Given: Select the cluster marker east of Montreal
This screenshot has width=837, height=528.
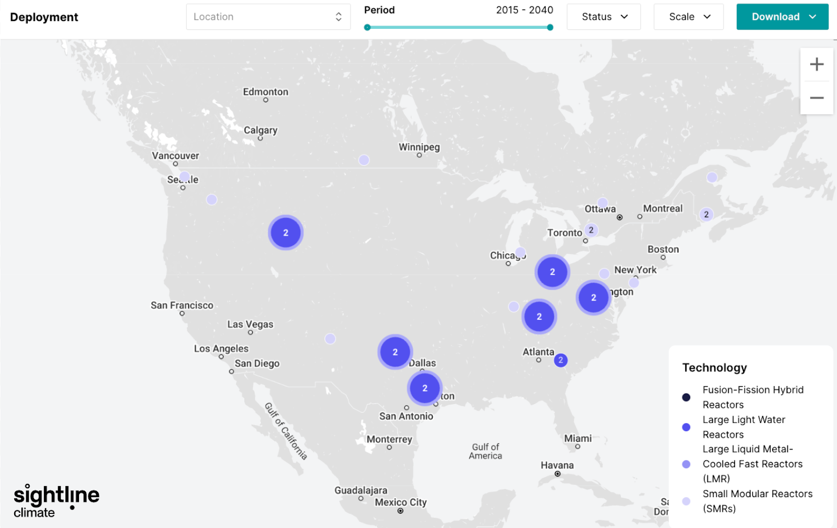Looking at the screenshot, I should coord(706,215).
